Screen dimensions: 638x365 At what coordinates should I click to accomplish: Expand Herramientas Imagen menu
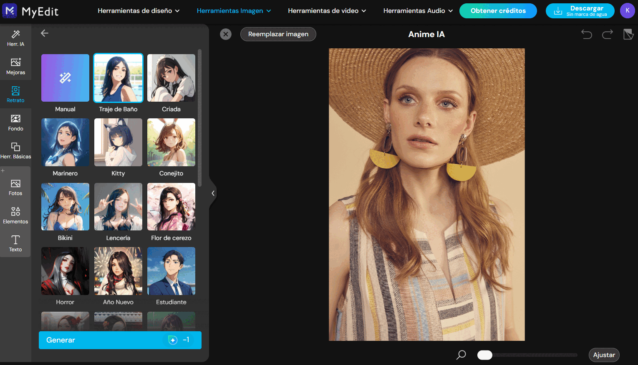point(234,11)
